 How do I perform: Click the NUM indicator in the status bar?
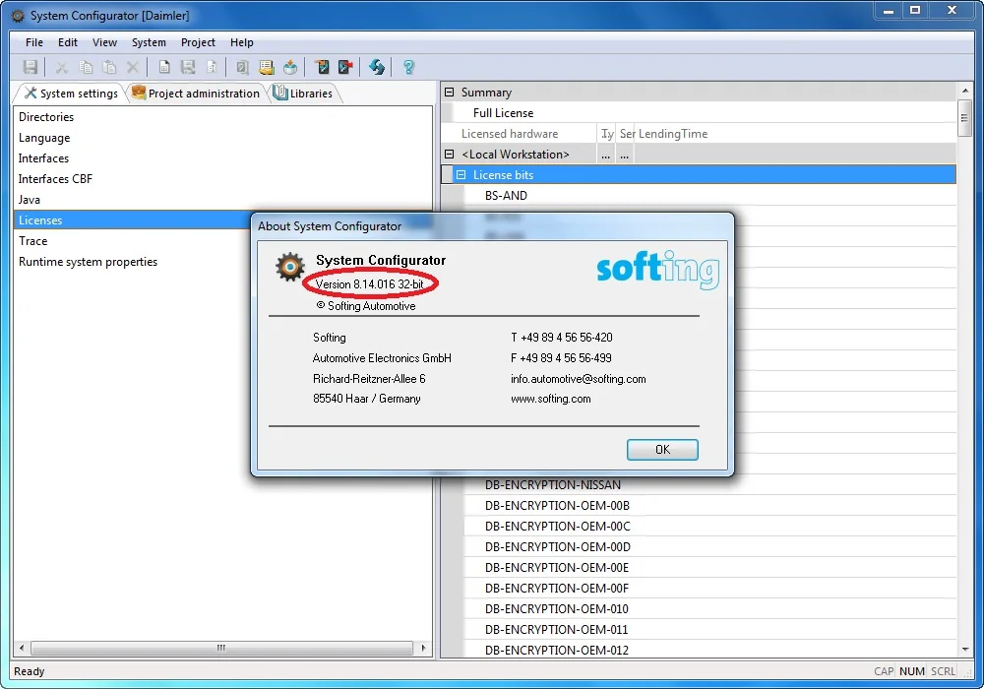pyautogui.click(x=911, y=671)
